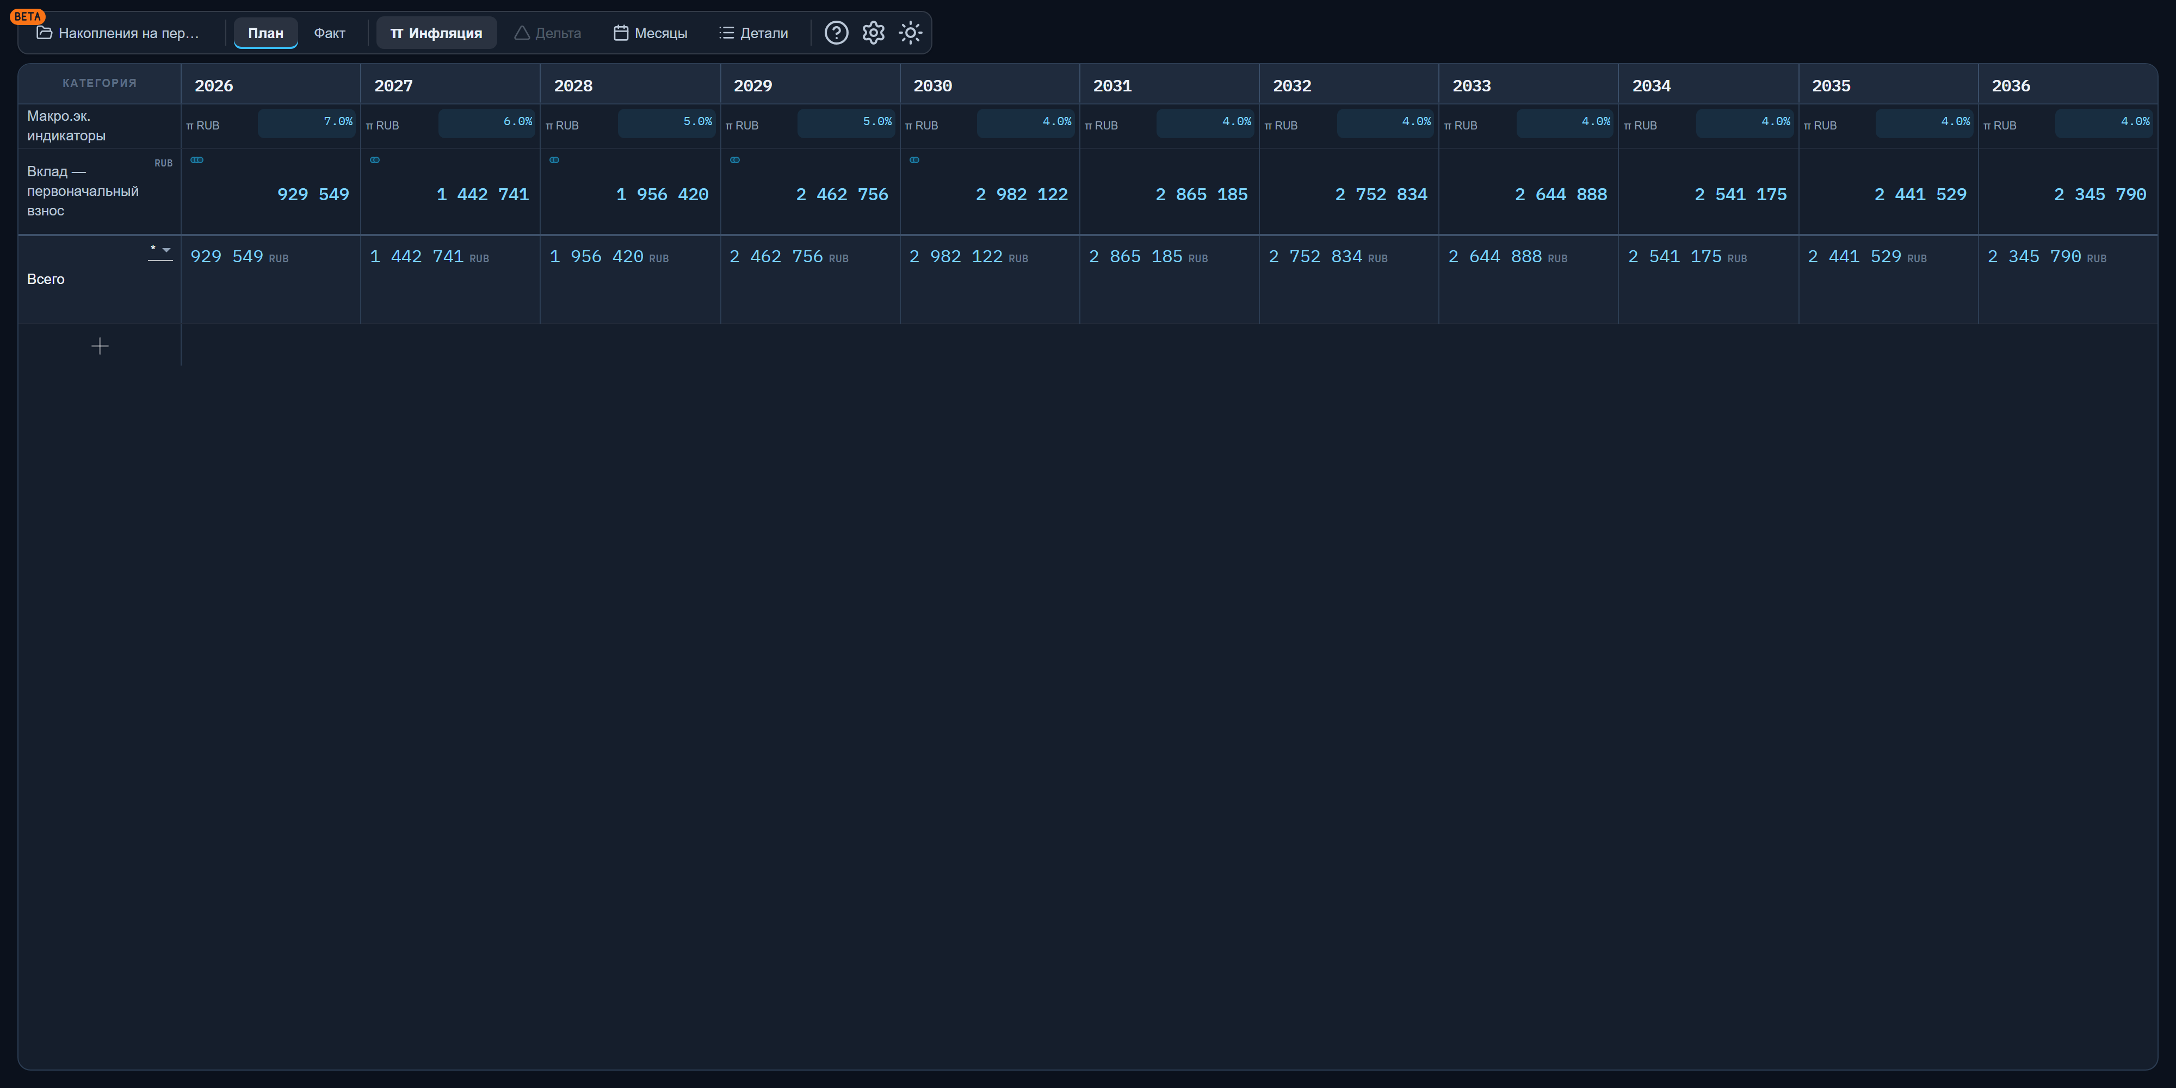Select deposit value 1 442 741 for 2027
Image resolution: width=2176 pixels, height=1088 pixels.
pos(483,194)
